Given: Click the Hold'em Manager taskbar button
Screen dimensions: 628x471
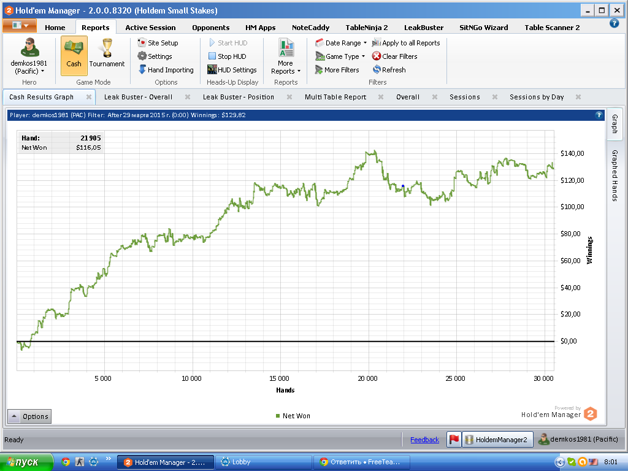Looking at the screenshot, I should click(165, 462).
